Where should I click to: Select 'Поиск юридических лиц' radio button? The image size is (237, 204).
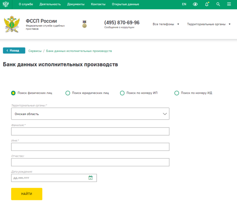click(68, 93)
